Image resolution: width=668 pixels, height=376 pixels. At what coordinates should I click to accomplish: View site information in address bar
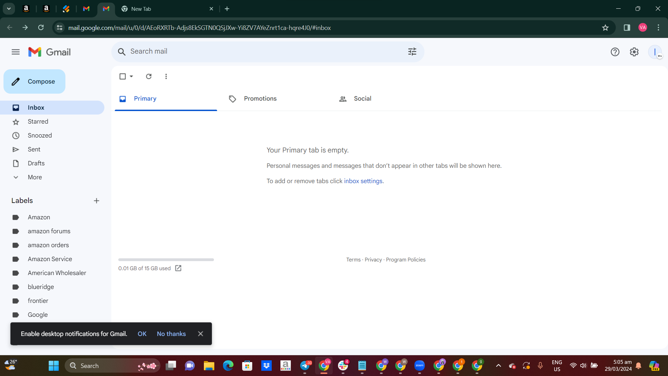click(59, 28)
